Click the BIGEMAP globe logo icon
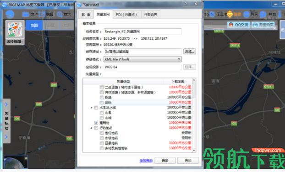 tap(10, 14)
